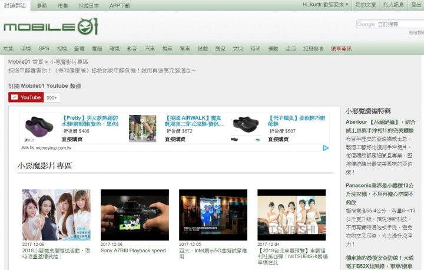This screenshot has width=424, height=270.
Task: Open the GPS category menu
Action: (44, 48)
